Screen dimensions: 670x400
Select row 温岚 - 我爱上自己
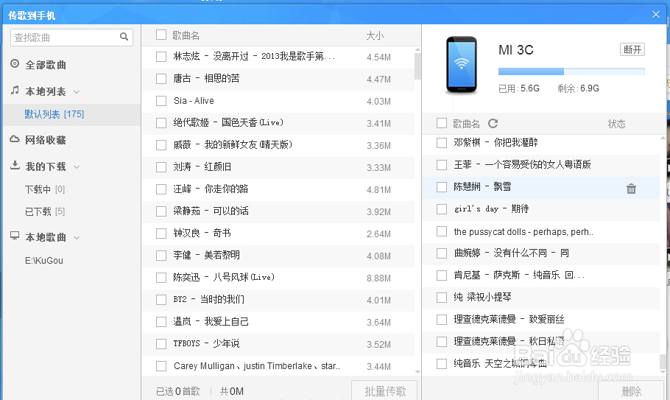(x=278, y=322)
